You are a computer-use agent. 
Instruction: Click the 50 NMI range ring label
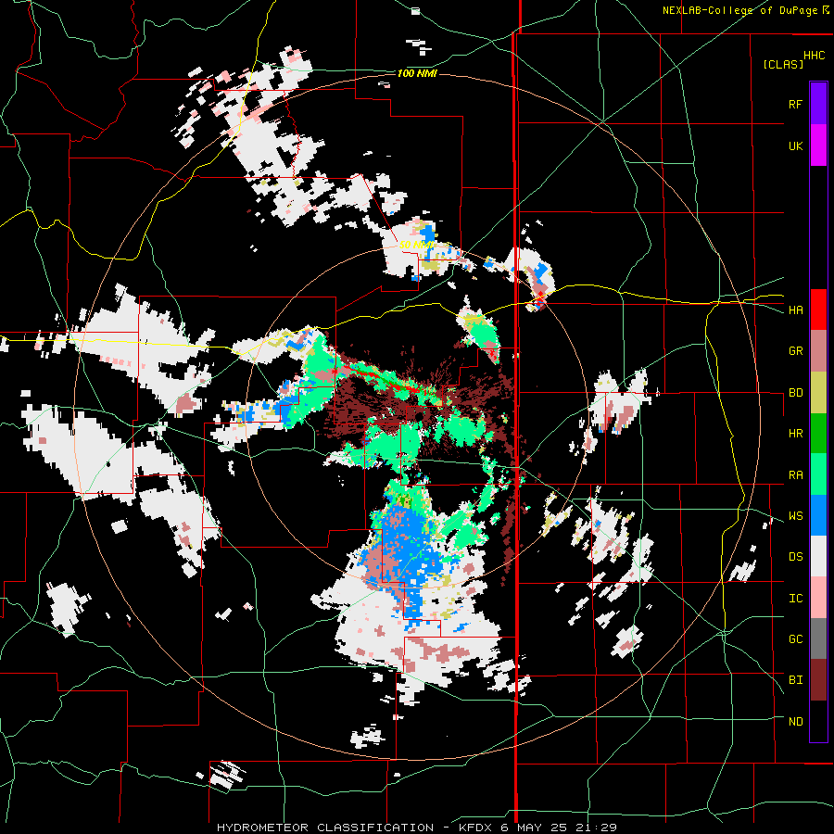[x=417, y=245]
